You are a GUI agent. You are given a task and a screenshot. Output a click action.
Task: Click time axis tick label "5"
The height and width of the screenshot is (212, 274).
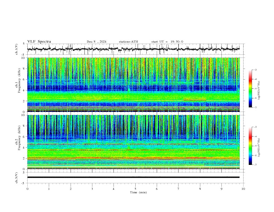[x=135, y=189]
